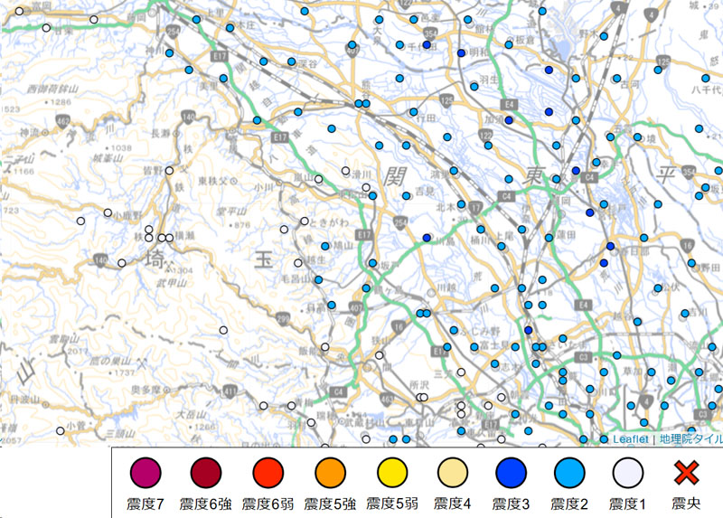Click the white marker near 小菅
The width and height of the screenshot is (723, 518).
click(61, 431)
